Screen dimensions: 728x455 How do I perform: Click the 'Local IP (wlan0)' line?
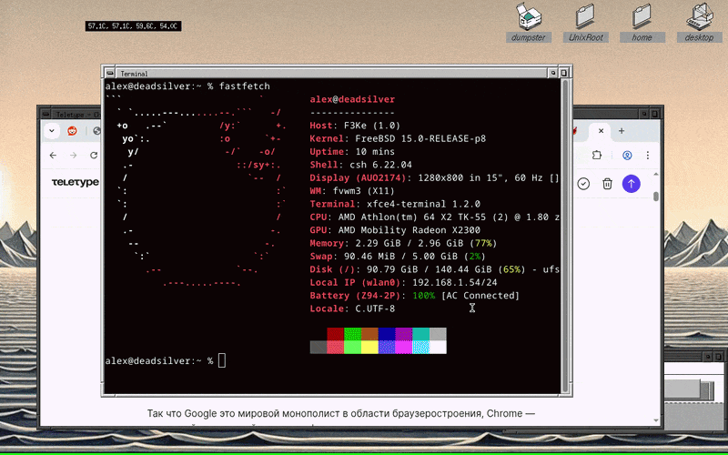[403, 282]
